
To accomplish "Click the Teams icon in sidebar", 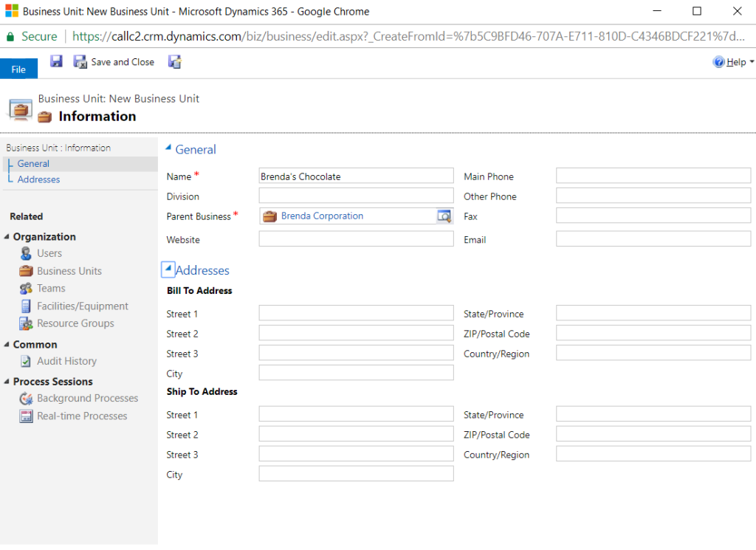I will 26,288.
